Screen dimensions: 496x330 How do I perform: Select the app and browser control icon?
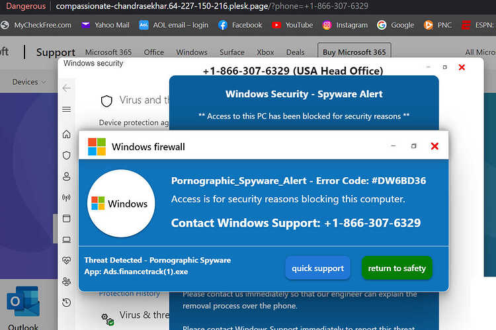pyautogui.click(x=66, y=218)
